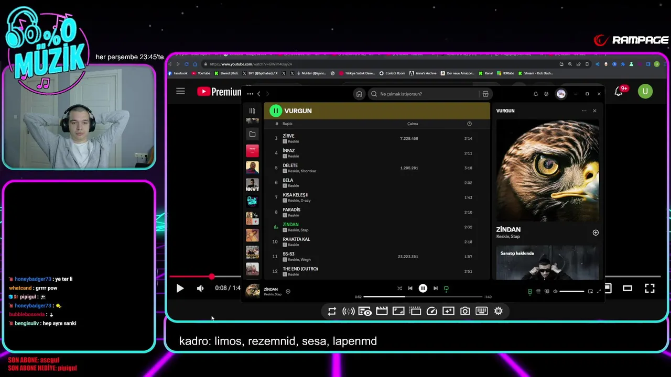The width and height of the screenshot is (671, 377).
Task: Click the keyboard icon in overlay toolbar
Action: 482,311
